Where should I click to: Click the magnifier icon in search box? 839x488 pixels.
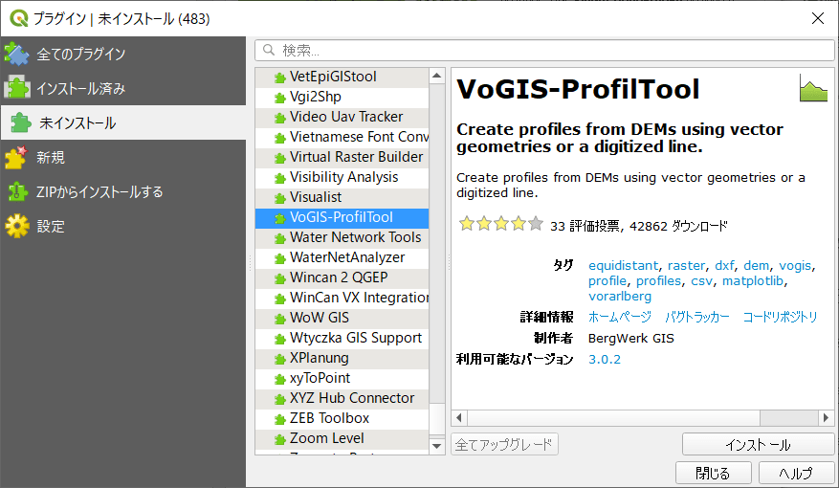pyautogui.click(x=269, y=51)
